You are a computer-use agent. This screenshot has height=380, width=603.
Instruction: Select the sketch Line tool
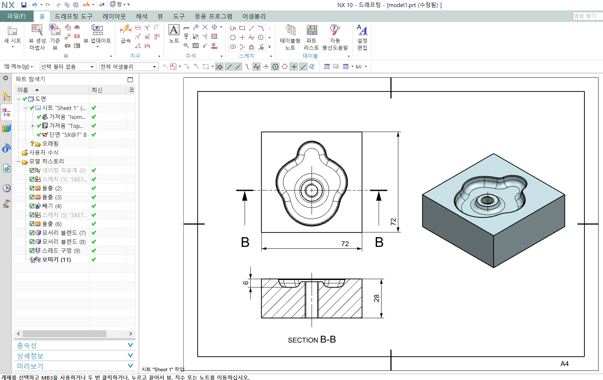pos(251,28)
